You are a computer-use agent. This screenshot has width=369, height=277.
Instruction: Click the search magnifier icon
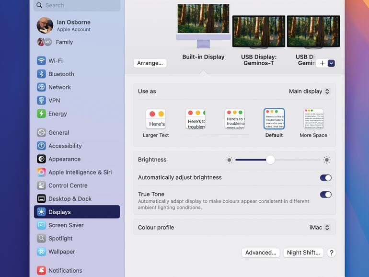point(39,5)
